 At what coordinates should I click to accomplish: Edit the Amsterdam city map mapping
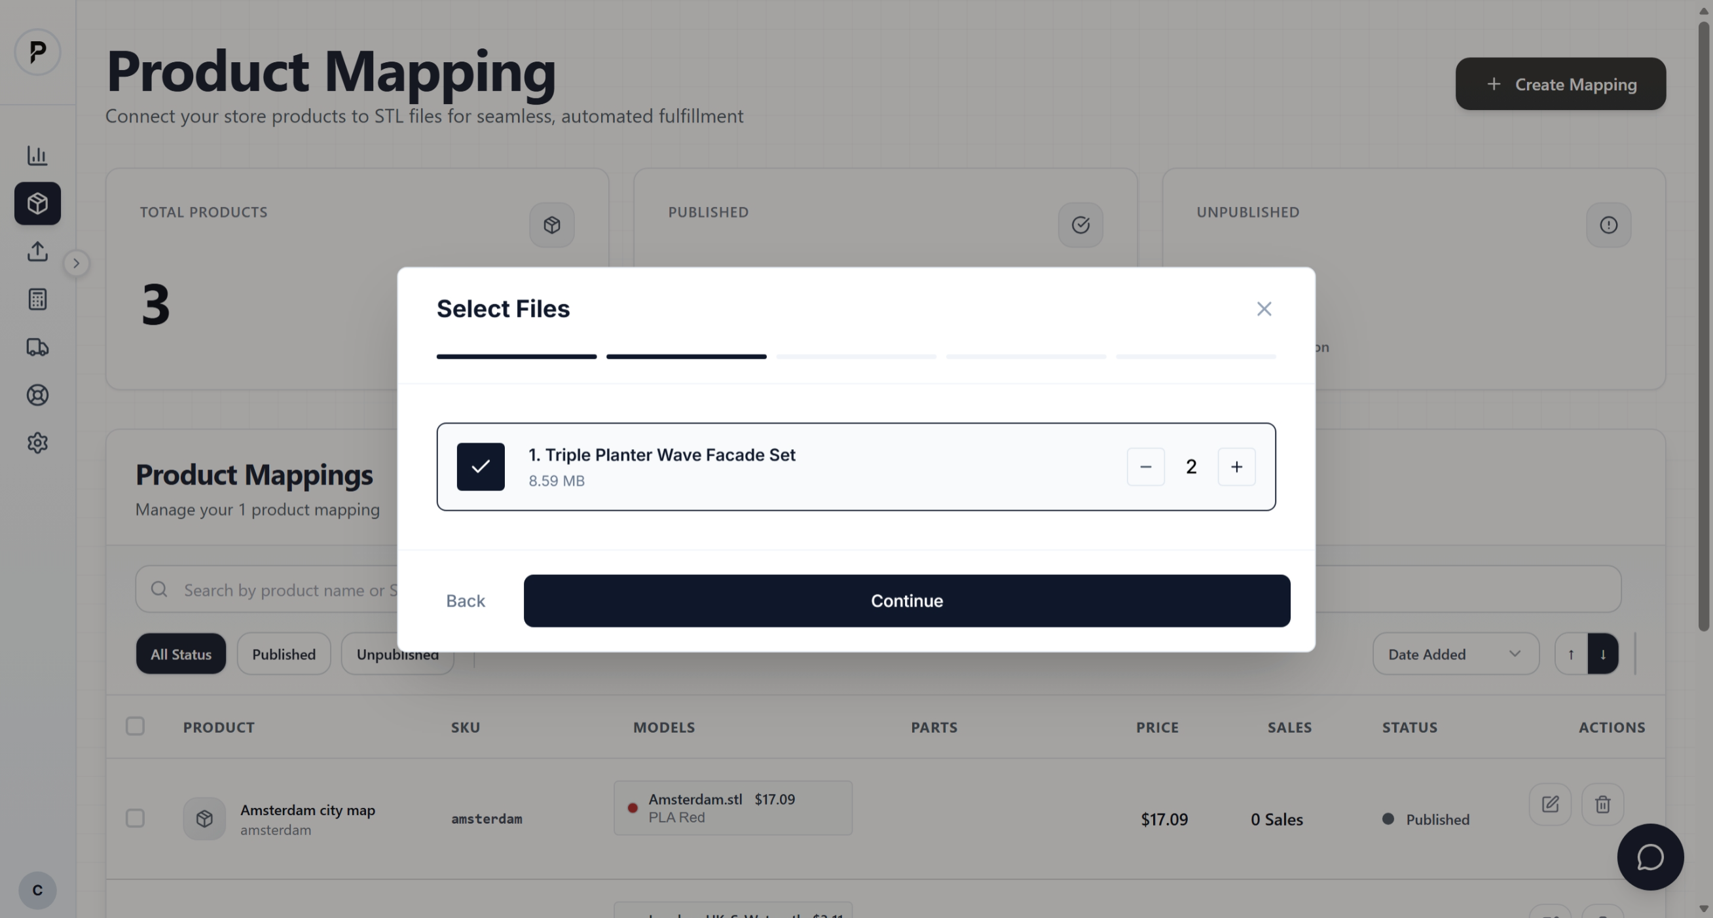1550,805
